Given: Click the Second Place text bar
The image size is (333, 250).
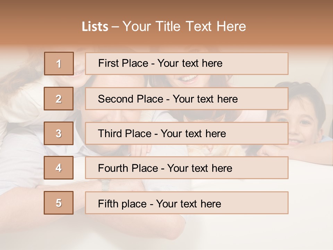Looking at the screenshot, I should tap(187, 99).
